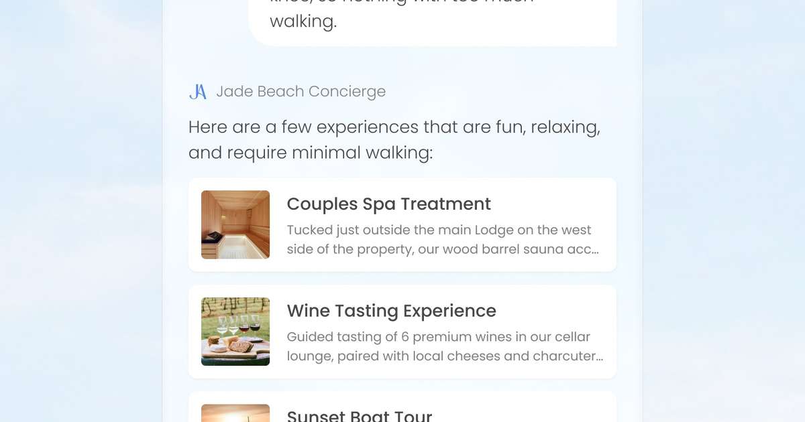The image size is (805, 422).
Task: Select the Couples Spa Treatment title
Action: point(389,204)
